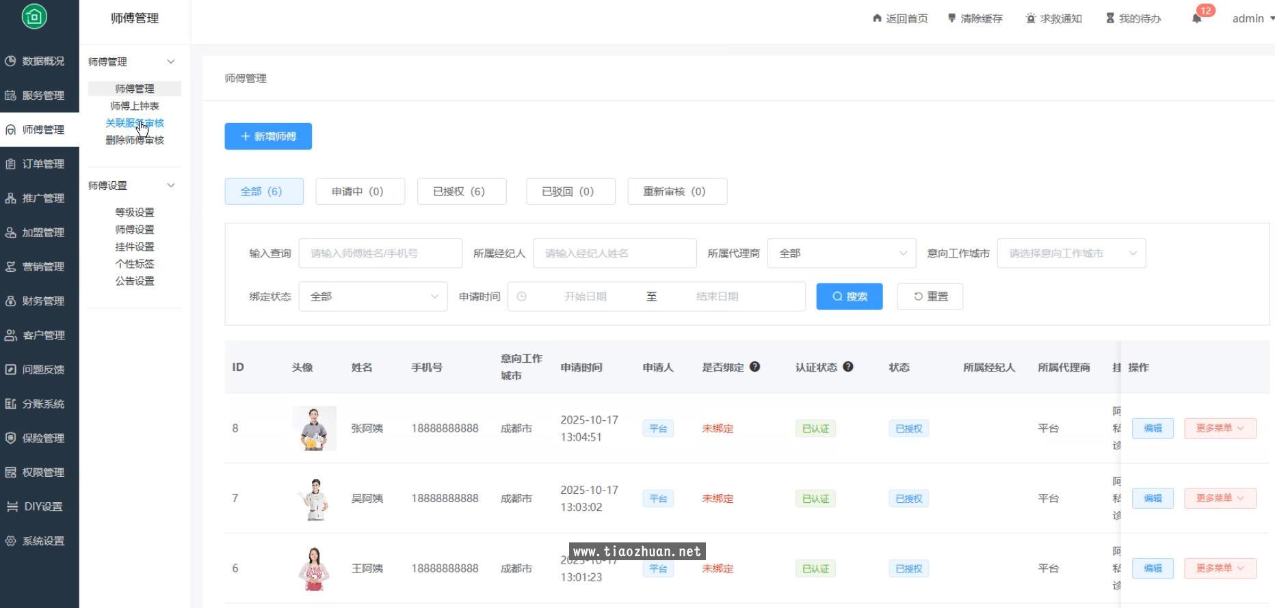1275x608 pixels.
Task: Click the help icon beside 认证状态
Action: [x=847, y=367]
